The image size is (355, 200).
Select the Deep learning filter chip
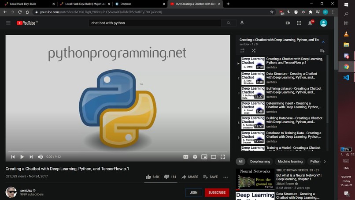[260, 162]
